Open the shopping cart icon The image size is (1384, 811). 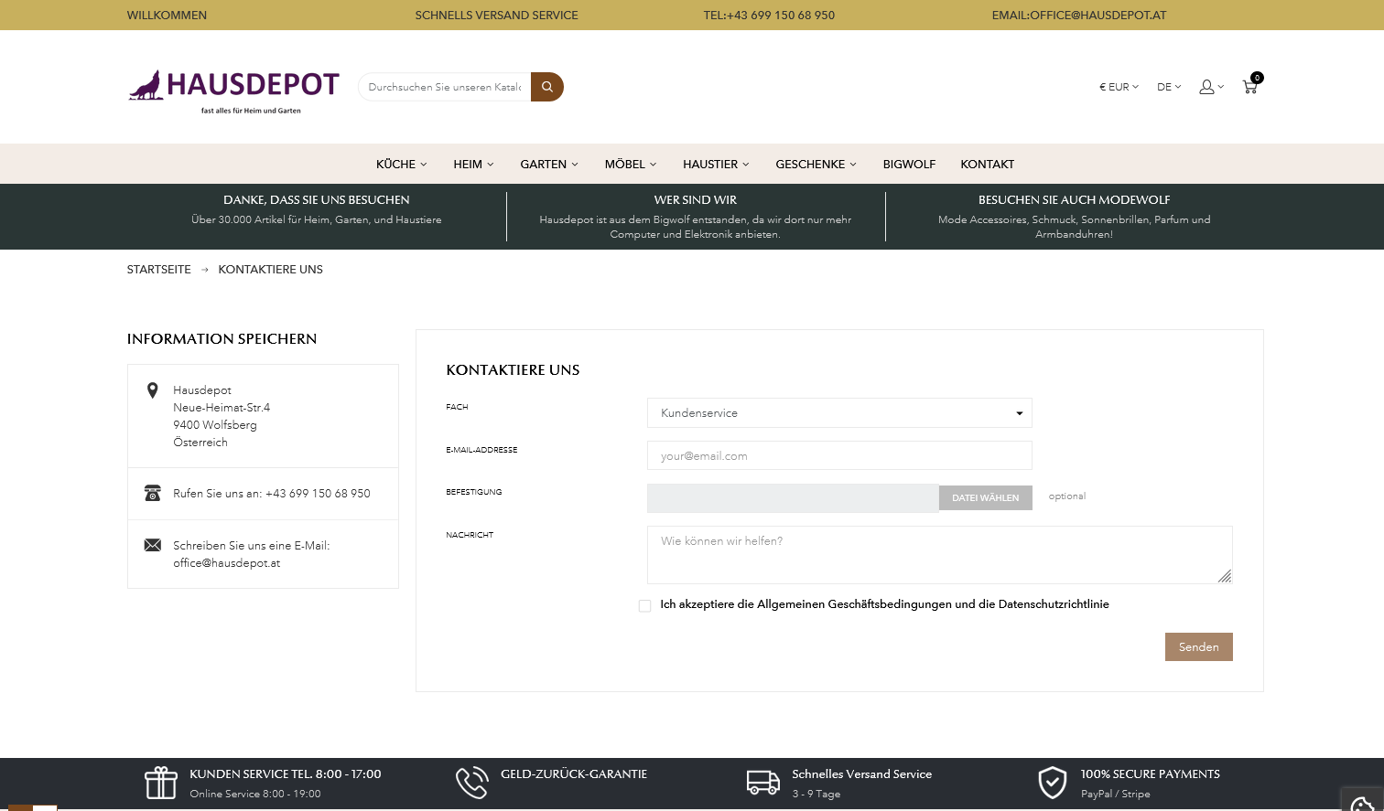coord(1250,87)
